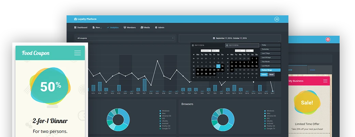Image resolution: width=355 pixels, height=137 pixels.
Task: Click the Browsers donut chart
Action: (x=223, y=120)
